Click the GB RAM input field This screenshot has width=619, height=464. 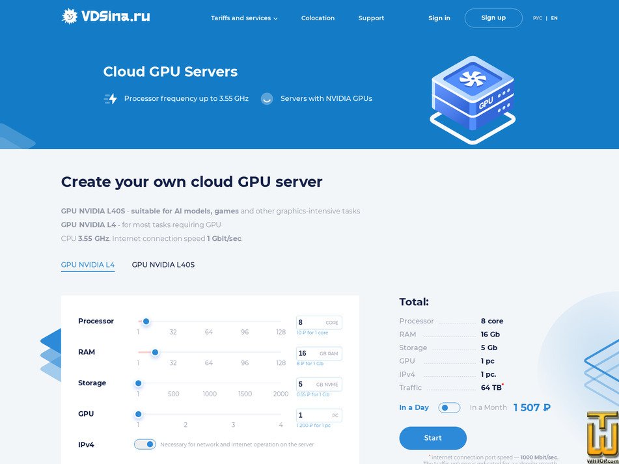[319, 353]
